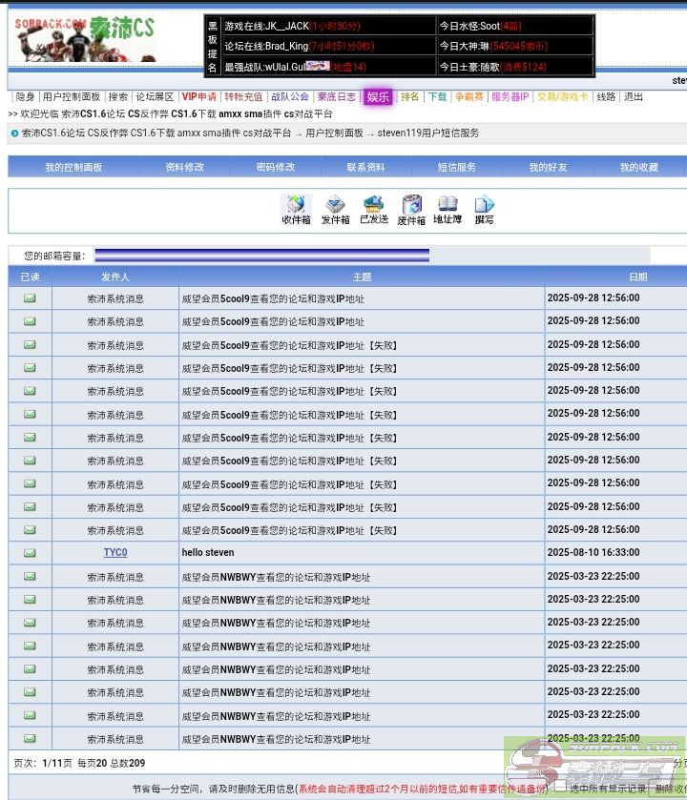Click the 服务器IP navigation link
The width and height of the screenshot is (687, 800).
pyautogui.click(x=510, y=97)
